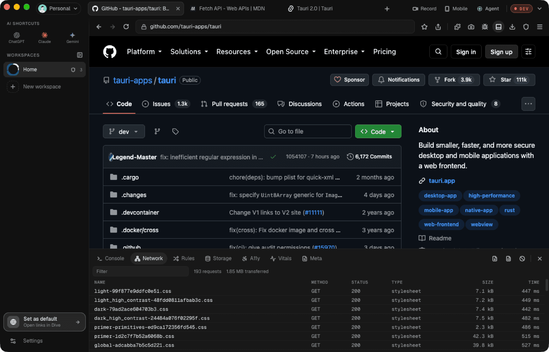549x352 pixels.
Task: Open the extensions puzzle icon
Action: [457, 27]
